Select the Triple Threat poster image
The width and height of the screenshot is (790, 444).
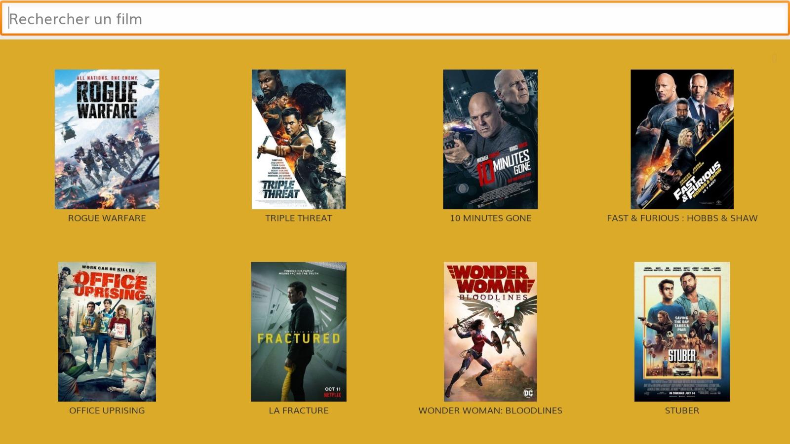(299, 139)
